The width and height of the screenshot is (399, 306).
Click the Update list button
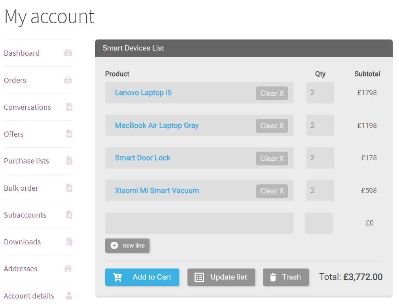(221, 277)
